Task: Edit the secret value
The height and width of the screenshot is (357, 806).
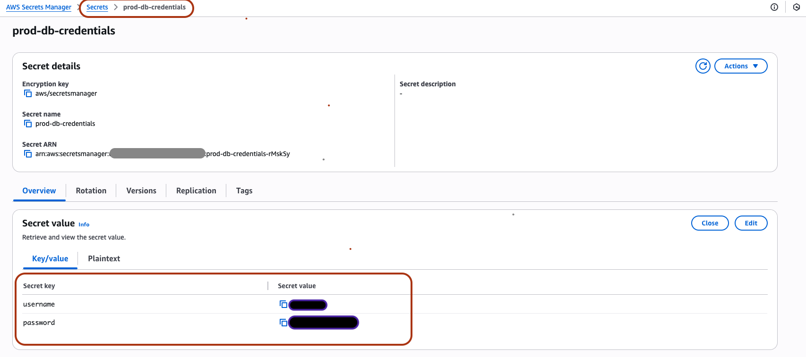Action: [751, 223]
